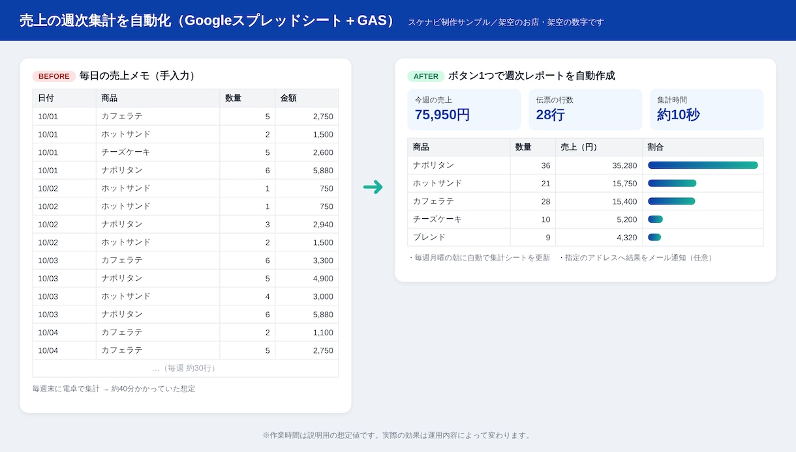Click the bottom disclaimer ※作業時間は説明用の想定値です
This screenshot has height=452, width=796.
click(x=398, y=435)
